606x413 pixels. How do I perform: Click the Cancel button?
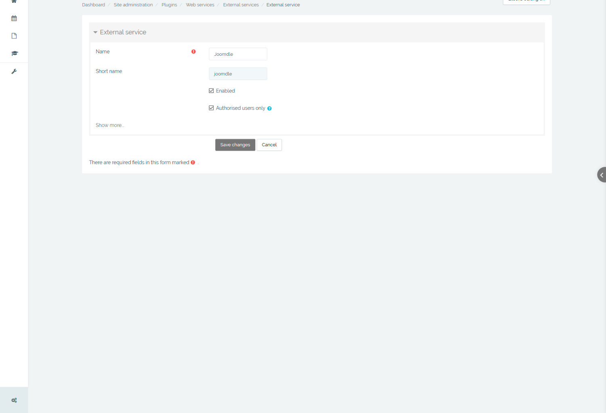(269, 145)
